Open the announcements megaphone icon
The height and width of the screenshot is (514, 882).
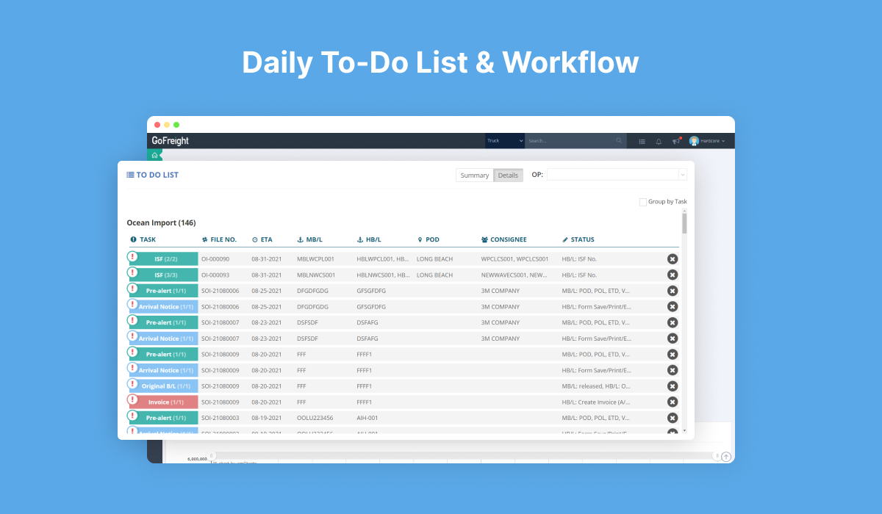tap(676, 141)
